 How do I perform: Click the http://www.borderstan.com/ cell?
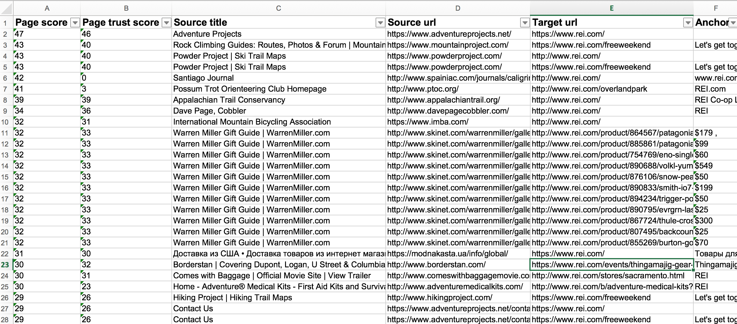(458, 265)
